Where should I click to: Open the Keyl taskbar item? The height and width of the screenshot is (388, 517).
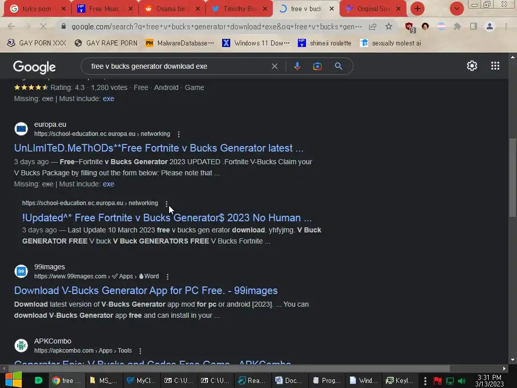pos(400,380)
